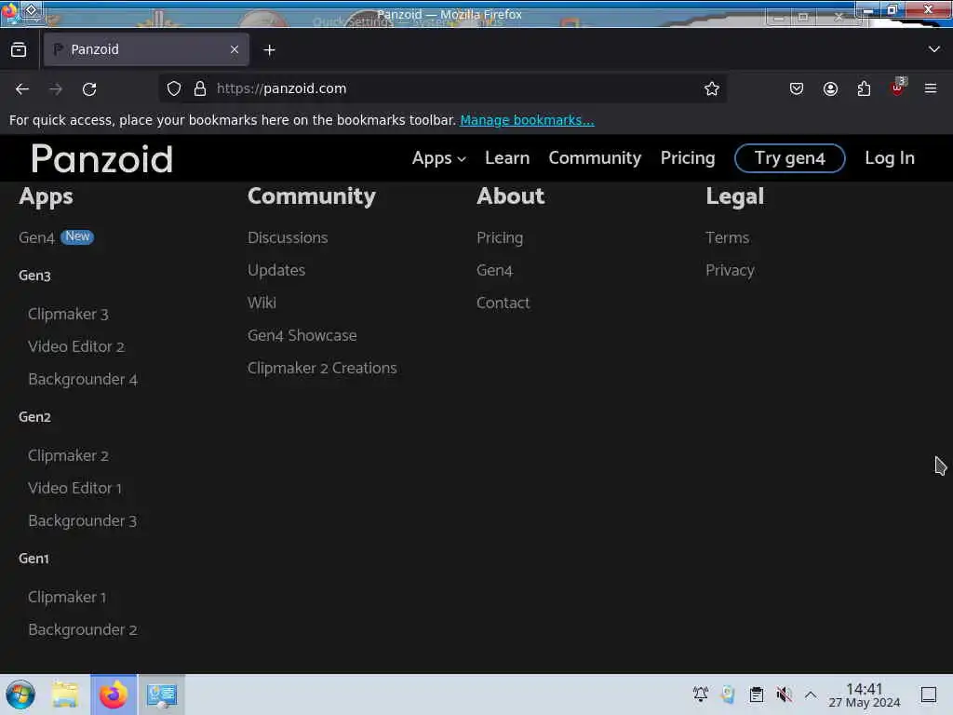Click the site security padlock icon

[x=200, y=88]
